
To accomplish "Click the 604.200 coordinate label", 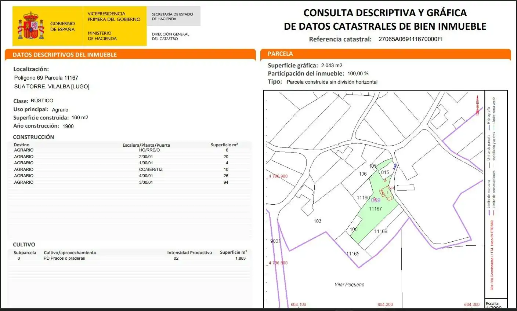I will pos(385,305).
